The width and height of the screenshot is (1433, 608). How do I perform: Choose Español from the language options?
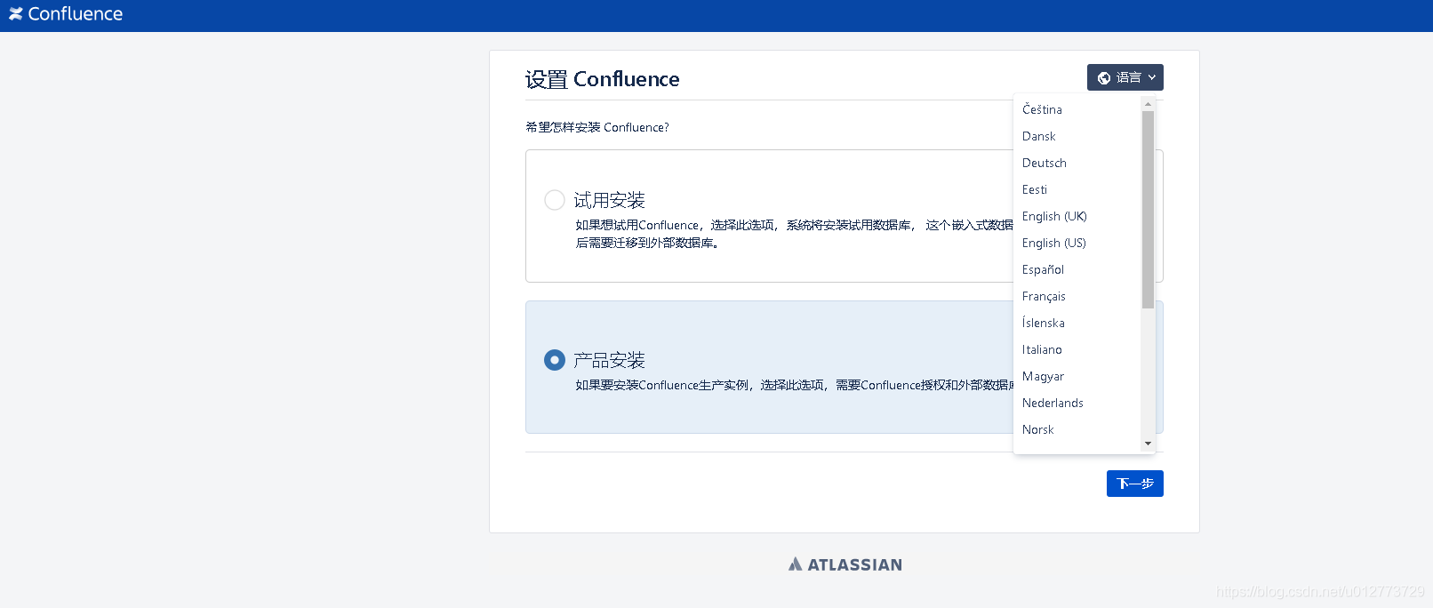click(x=1043, y=269)
